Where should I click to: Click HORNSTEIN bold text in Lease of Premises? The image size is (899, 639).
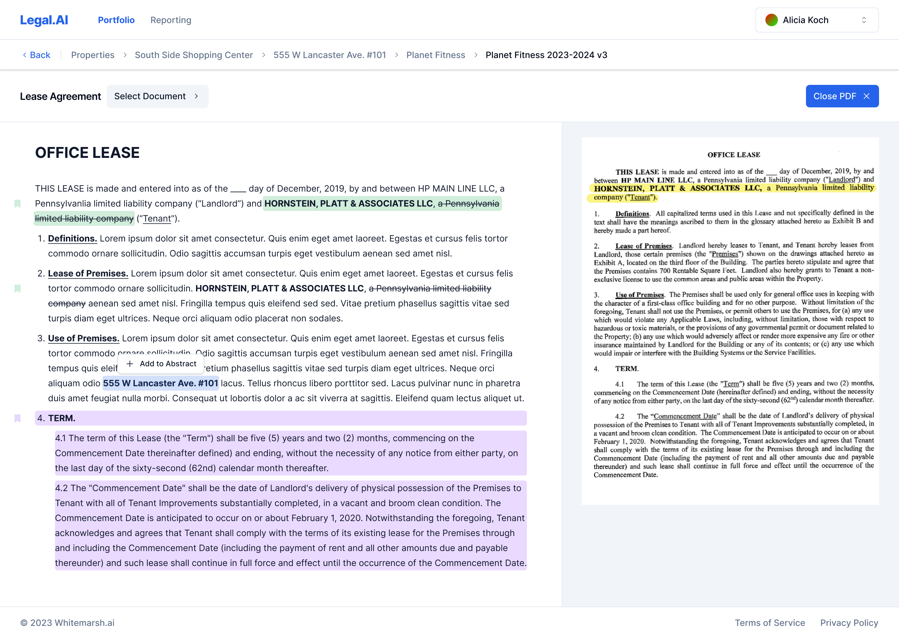(x=279, y=288)
